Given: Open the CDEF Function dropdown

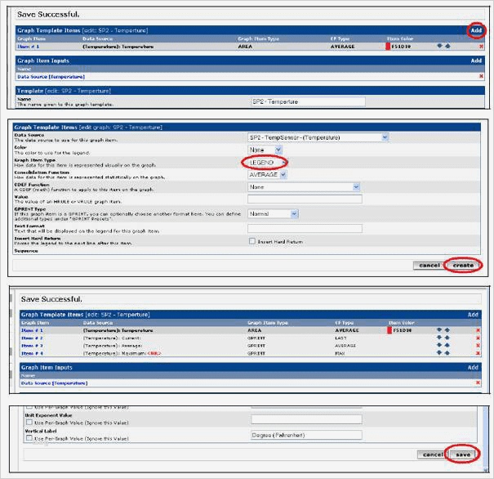Looking at the screenshot, I should 304,187.
